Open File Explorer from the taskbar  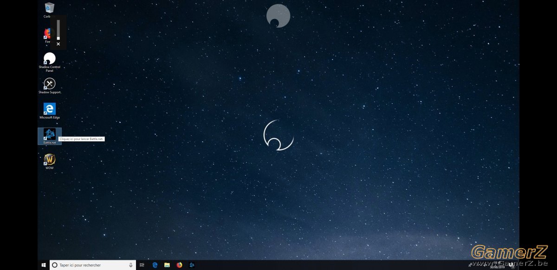pyautogui.click(x=167, y=265)
